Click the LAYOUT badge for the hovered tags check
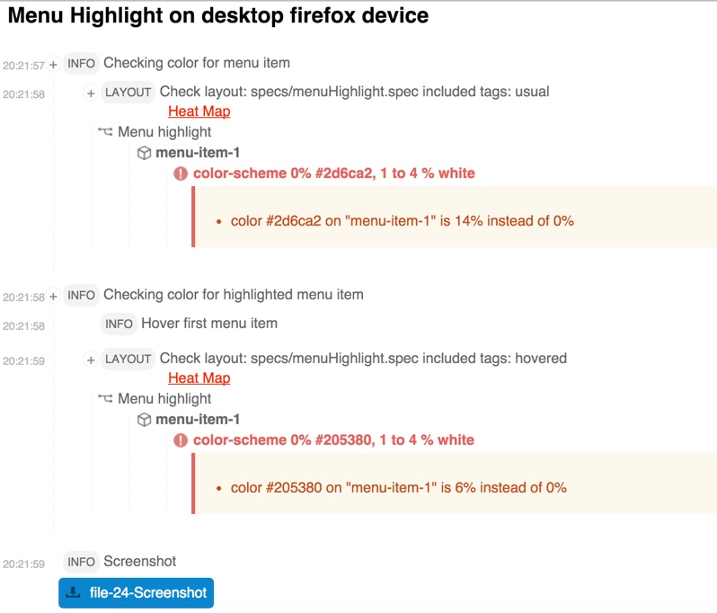The image size is (717, 613). [128, 360]
